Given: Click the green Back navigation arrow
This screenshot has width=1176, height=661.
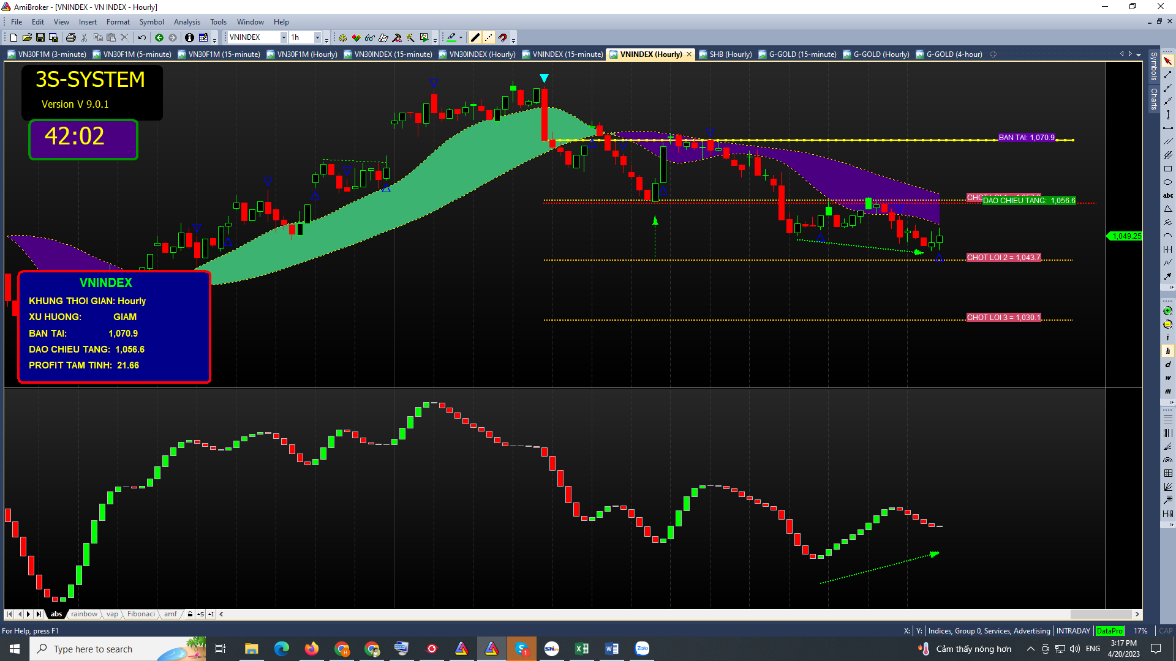Looking at the screenshot, I should point(159,38).
